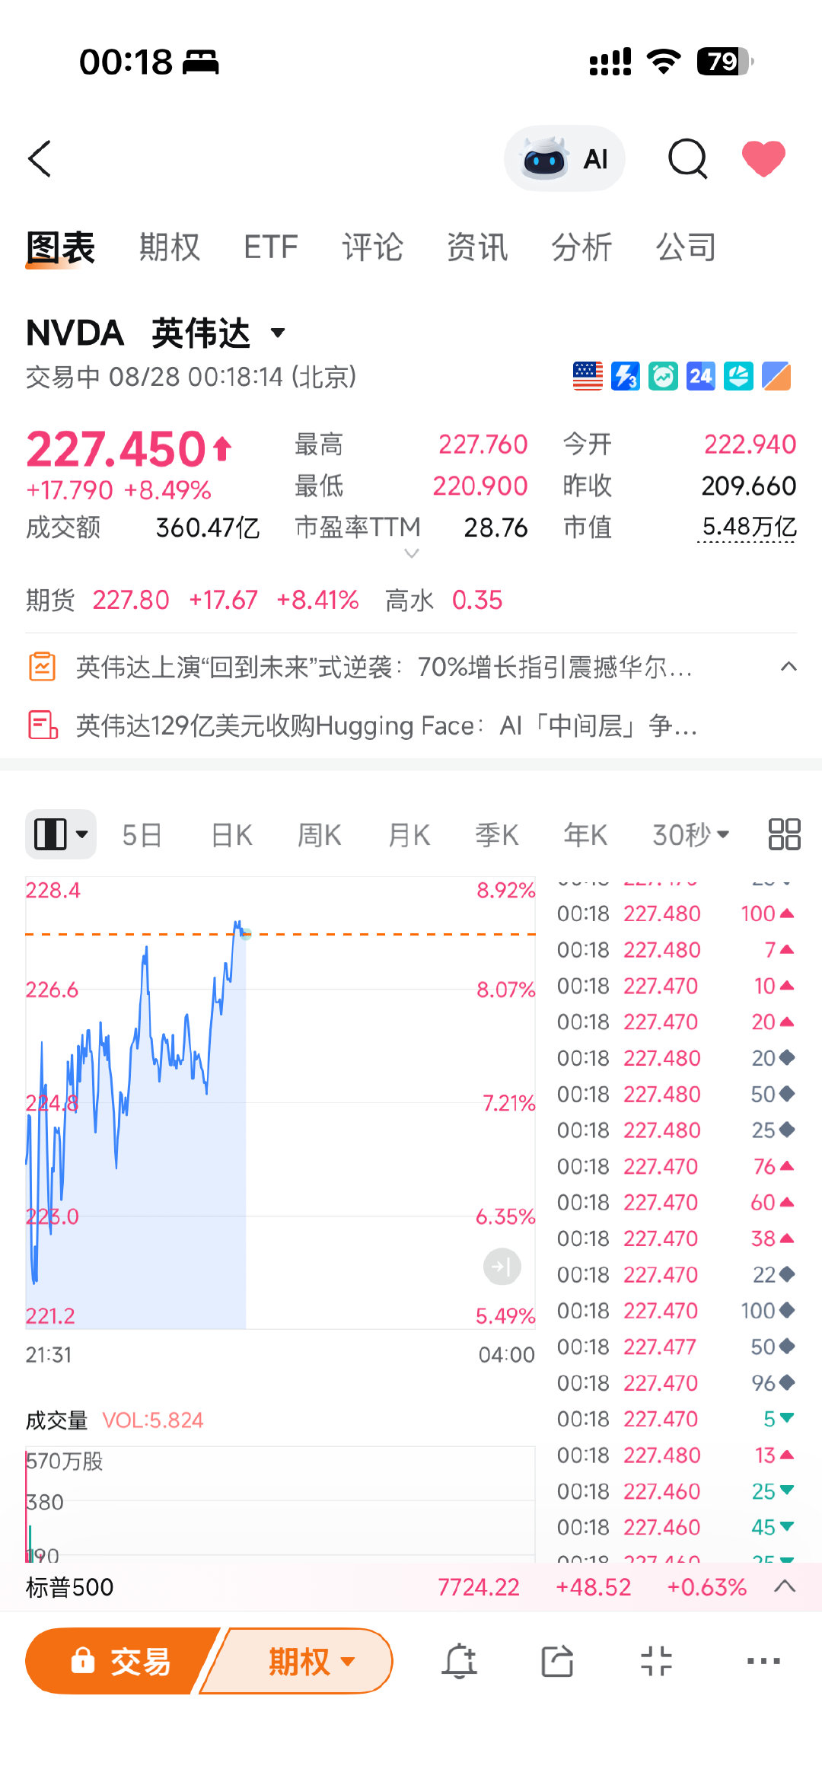Viewport: 822px width, 1782px height.
Task: Tap the US flag market icon
Action: (588, 376)
